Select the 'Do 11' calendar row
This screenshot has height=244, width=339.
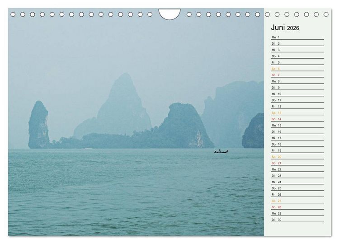[297, 100]
